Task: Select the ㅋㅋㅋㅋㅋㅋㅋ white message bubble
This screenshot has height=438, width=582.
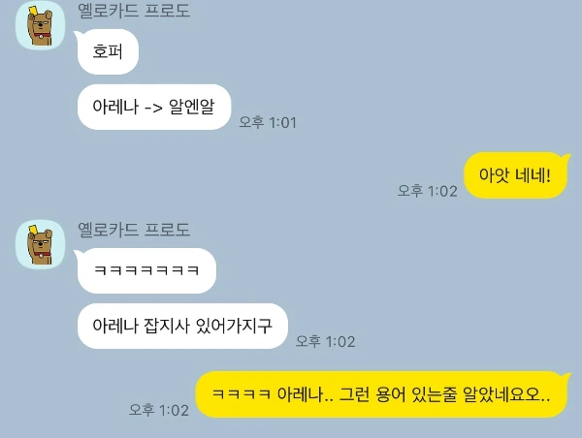Action: (x=146, y=270)
